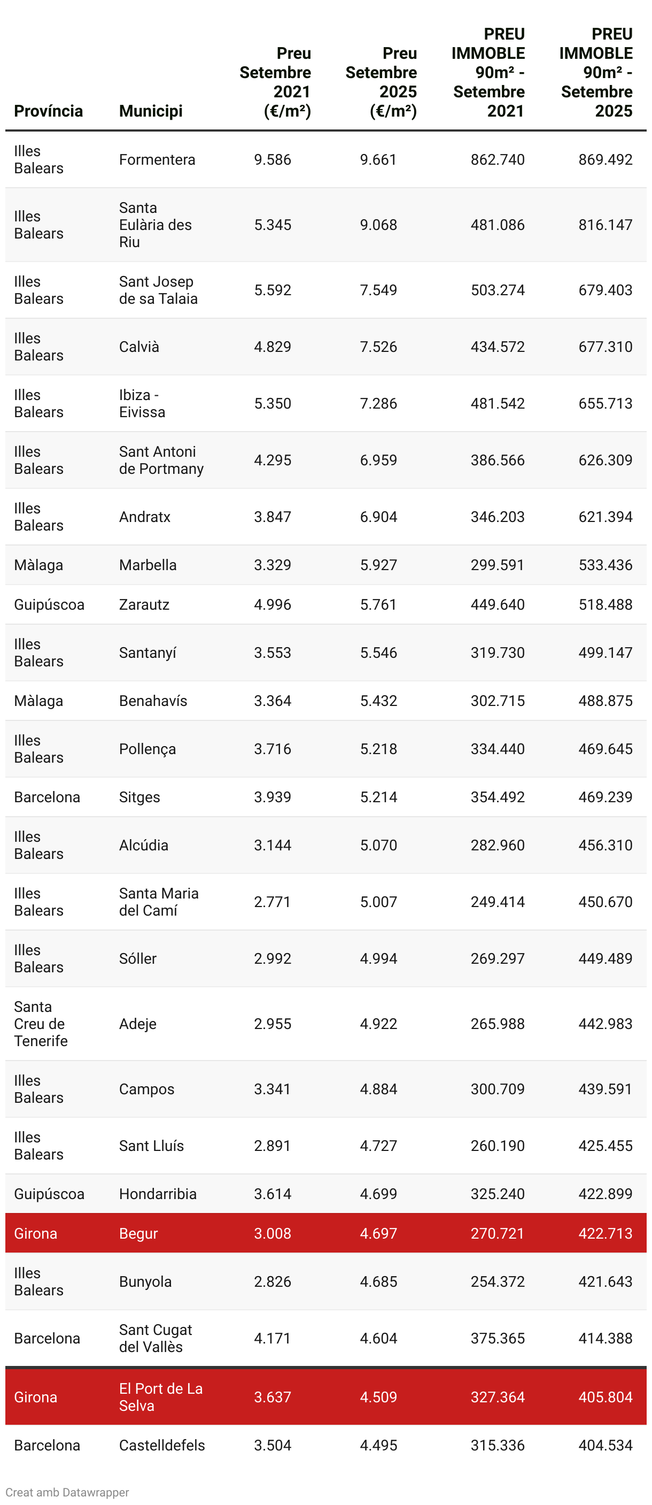Click the Preu Setembre 2025 (€/m²) header
The image size is (652, 1505).
(381, 82)
